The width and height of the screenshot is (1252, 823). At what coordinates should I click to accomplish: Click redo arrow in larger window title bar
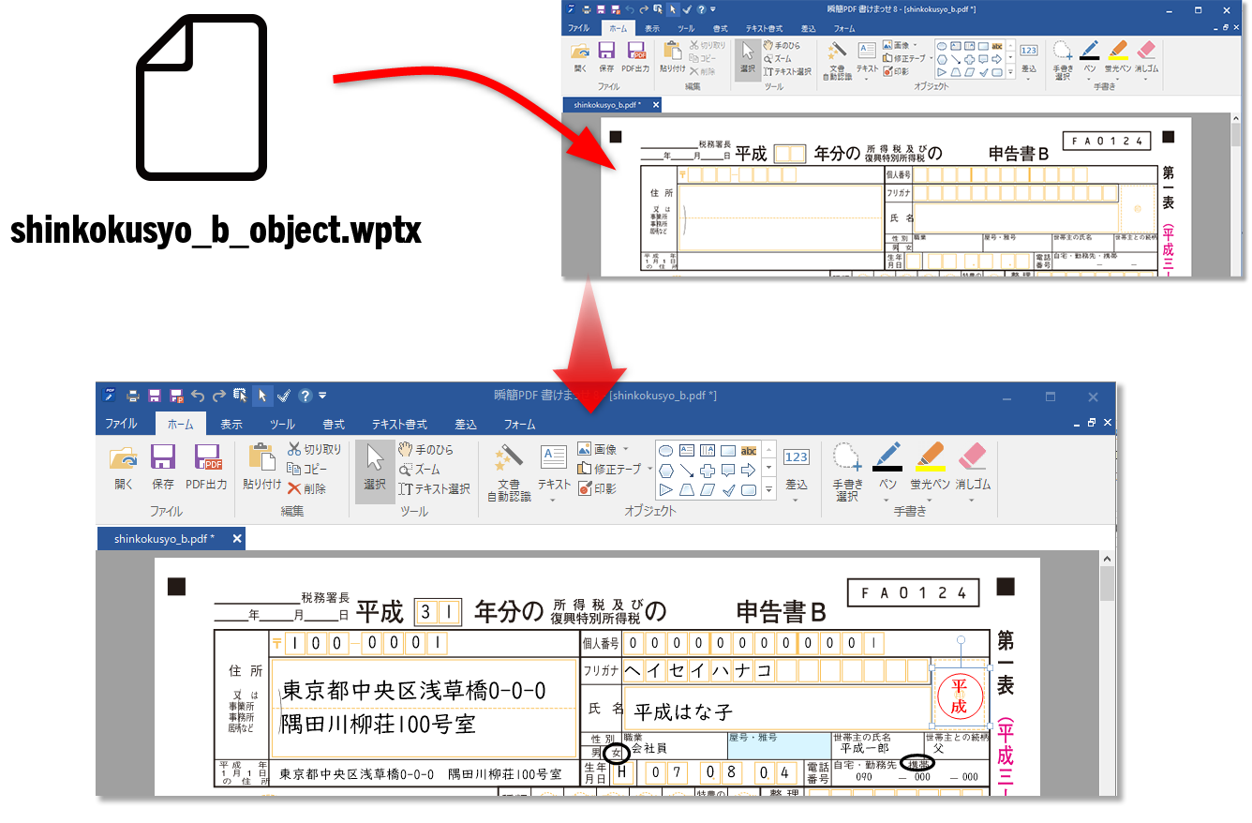(x=218, y=396)
